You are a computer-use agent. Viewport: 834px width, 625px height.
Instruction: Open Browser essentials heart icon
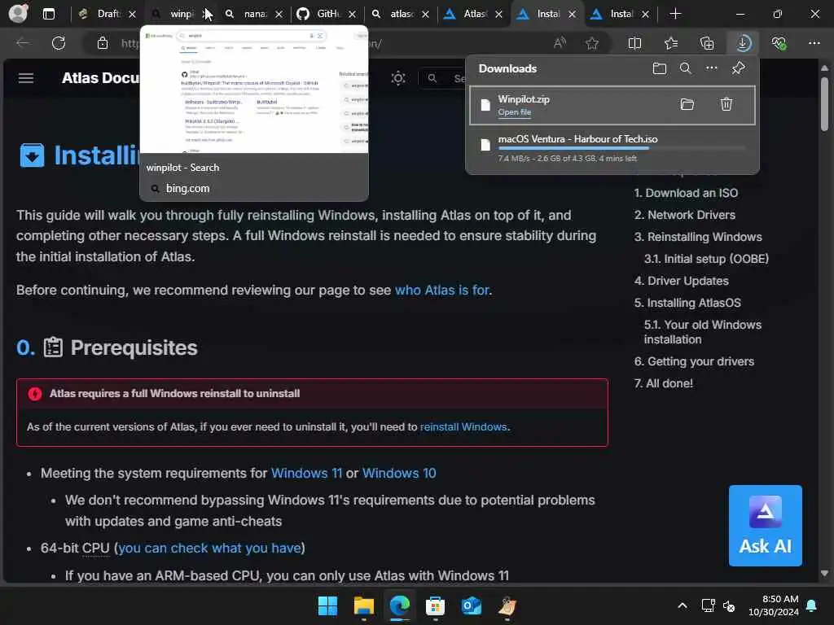pos(779,43)
